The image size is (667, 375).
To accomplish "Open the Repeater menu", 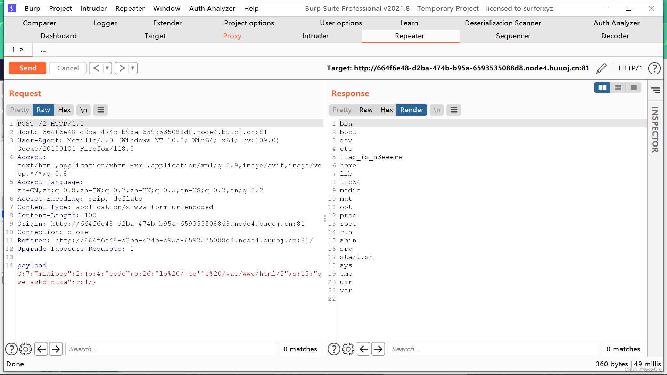I will (x=130, y=8).
